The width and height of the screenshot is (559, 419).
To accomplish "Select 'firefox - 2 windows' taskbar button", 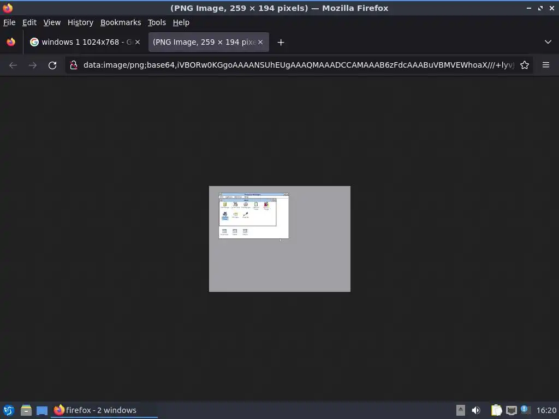I will point(104,410).
